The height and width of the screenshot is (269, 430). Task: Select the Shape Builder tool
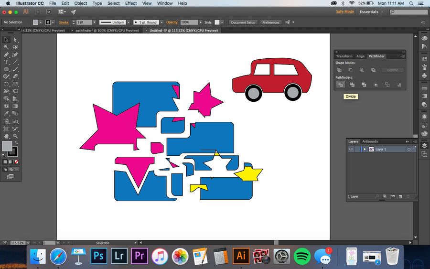pos(6,99)
